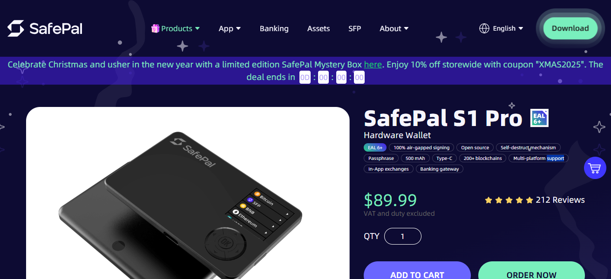Open the floating shopping cart icon
Viewport: 611px width, 279px height.
[595, 168]
